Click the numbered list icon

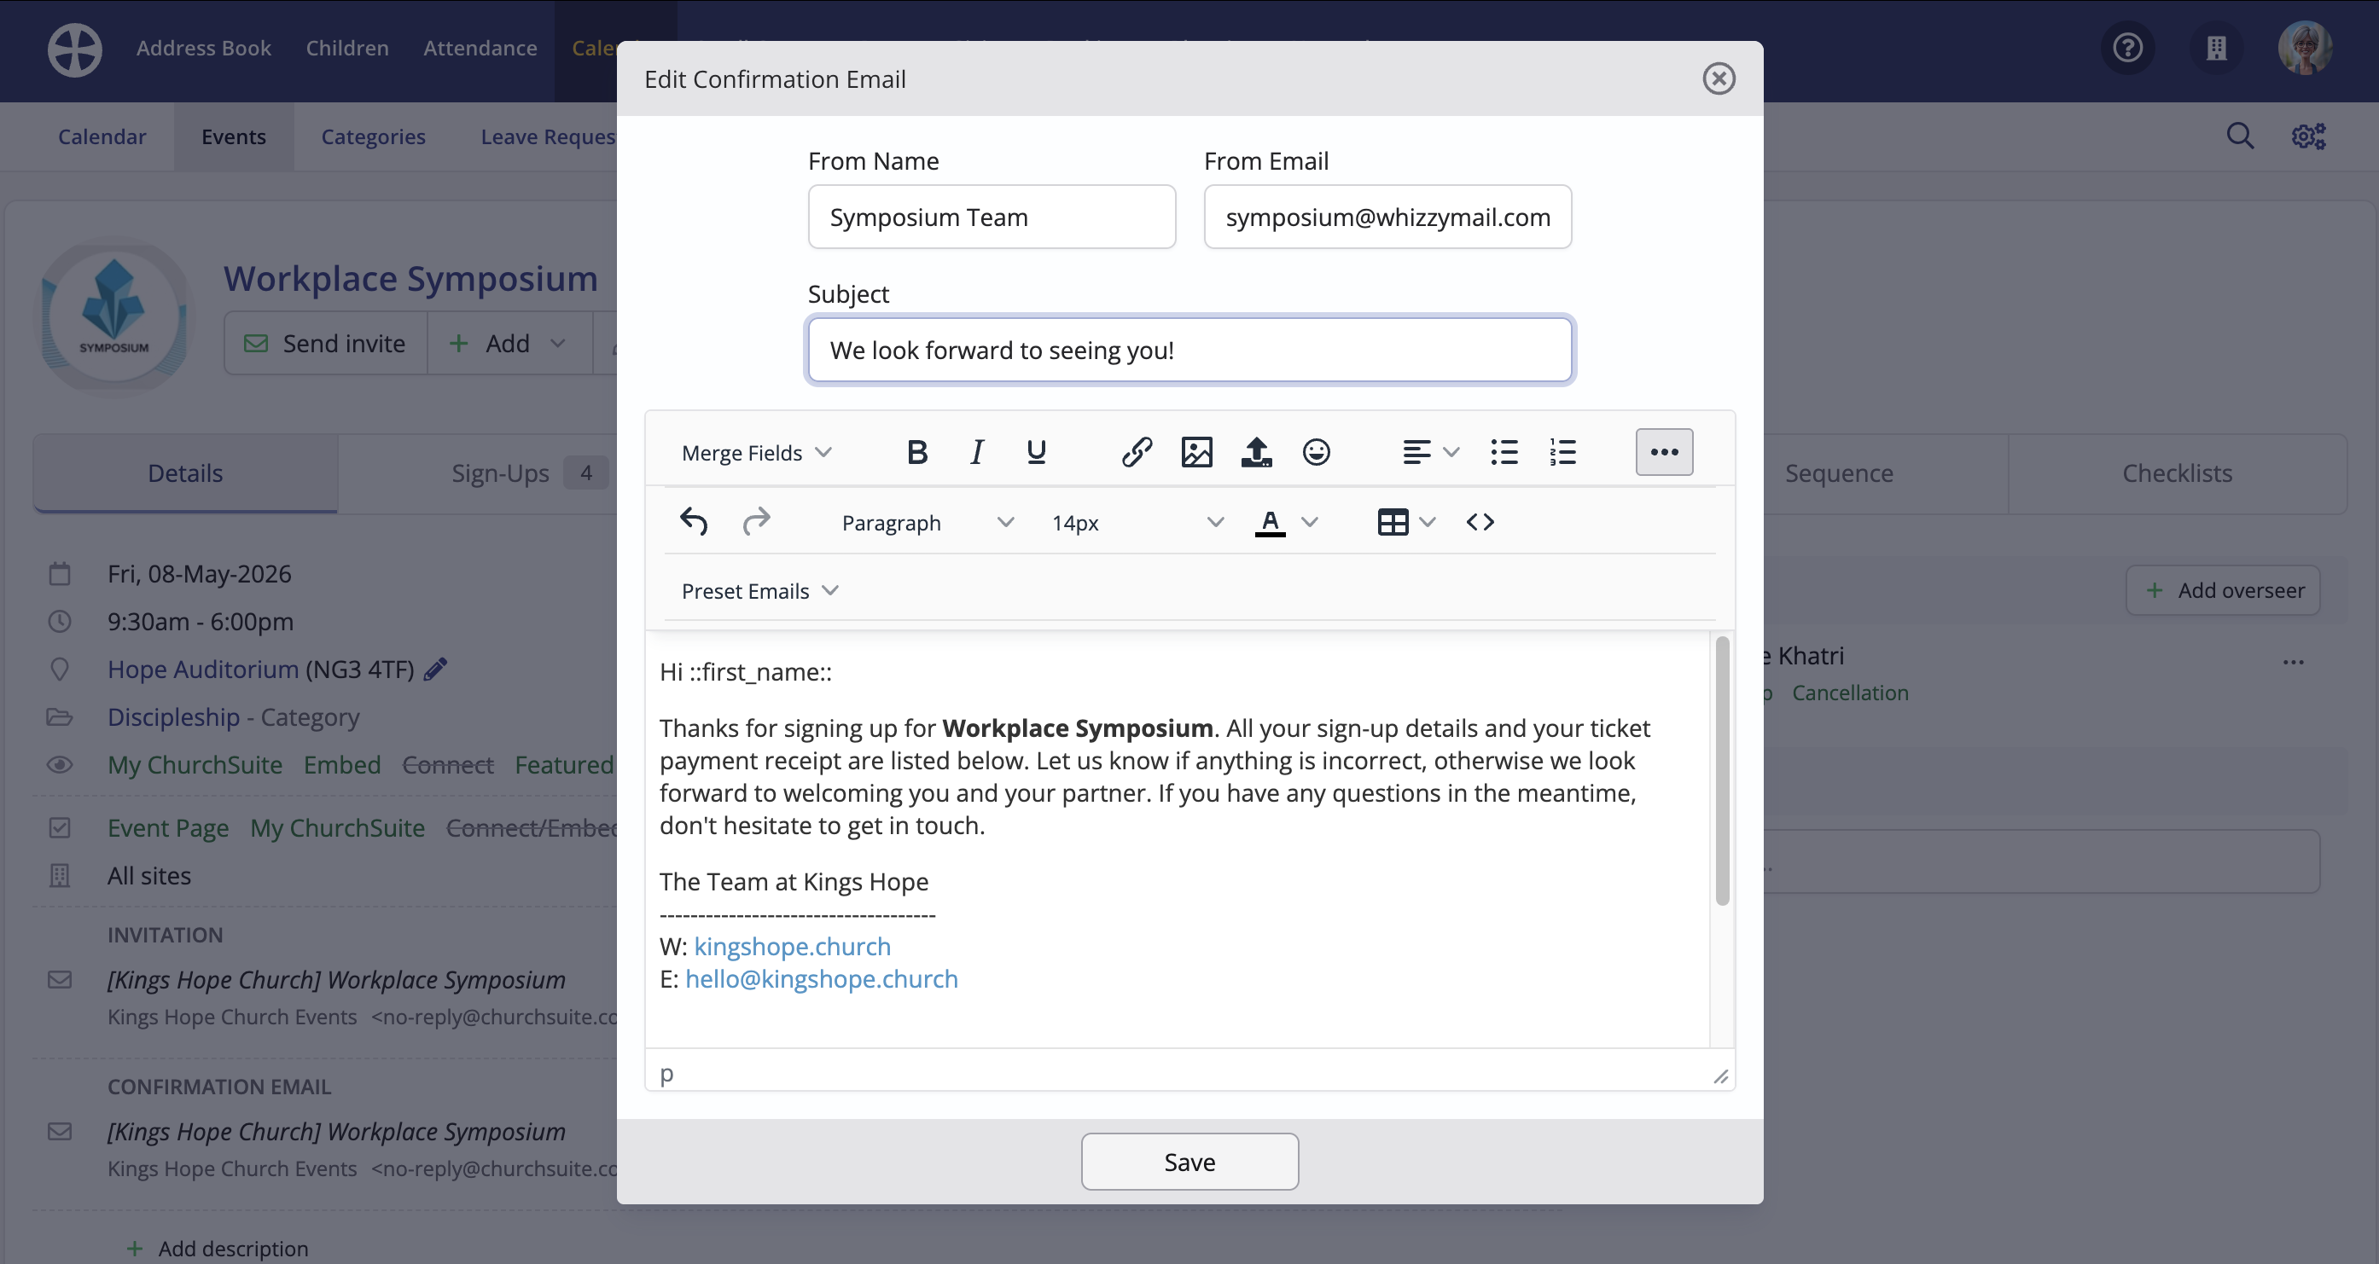(1562, 452)
